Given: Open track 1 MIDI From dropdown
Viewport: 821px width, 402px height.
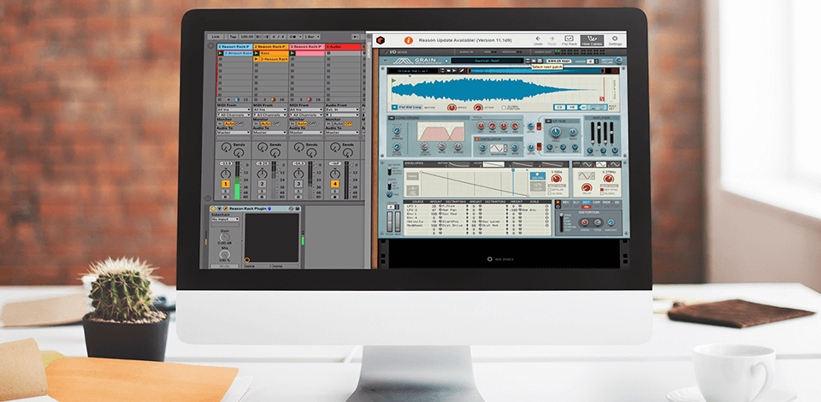Looking at the screenshot, I should coord(233,109).
